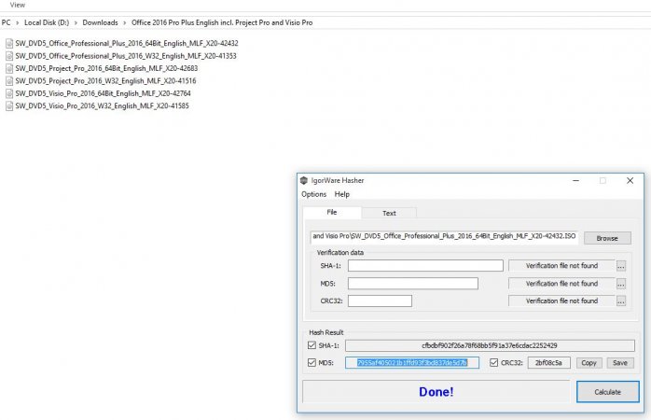Select file name SW_DVD5_Visio_Pro_2016_W32_English_MLF_X20-41585
Viewport: 651px width, 420px height.
tap(103, 106)
